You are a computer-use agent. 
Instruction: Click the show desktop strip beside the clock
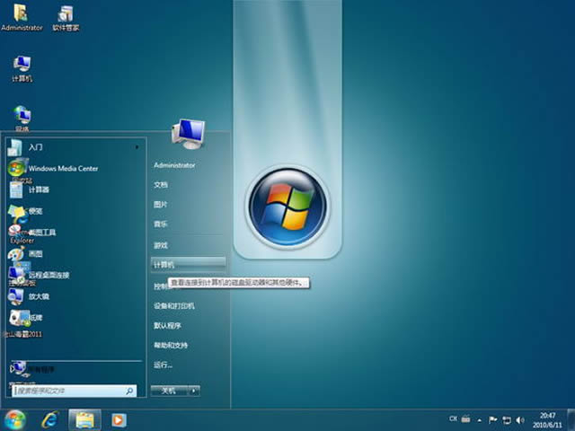click(571, 420)
